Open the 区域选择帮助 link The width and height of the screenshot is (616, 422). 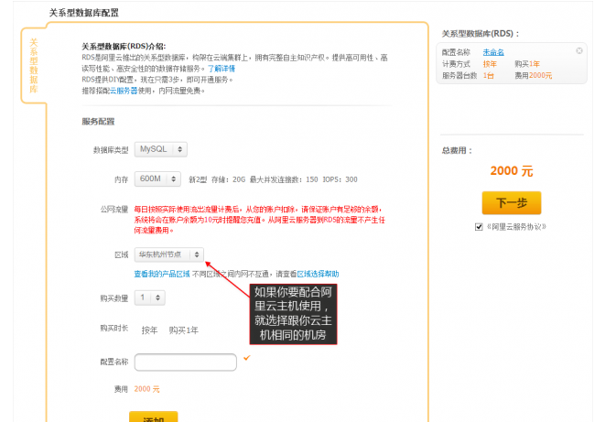[x=318, y=274]
